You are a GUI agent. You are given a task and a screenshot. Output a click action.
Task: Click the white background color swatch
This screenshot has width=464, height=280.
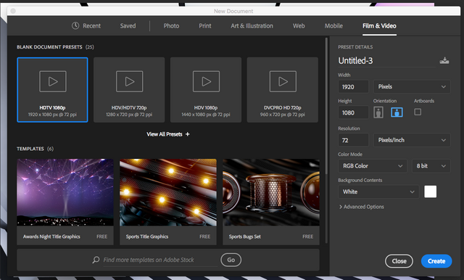[x=430, y=192]
